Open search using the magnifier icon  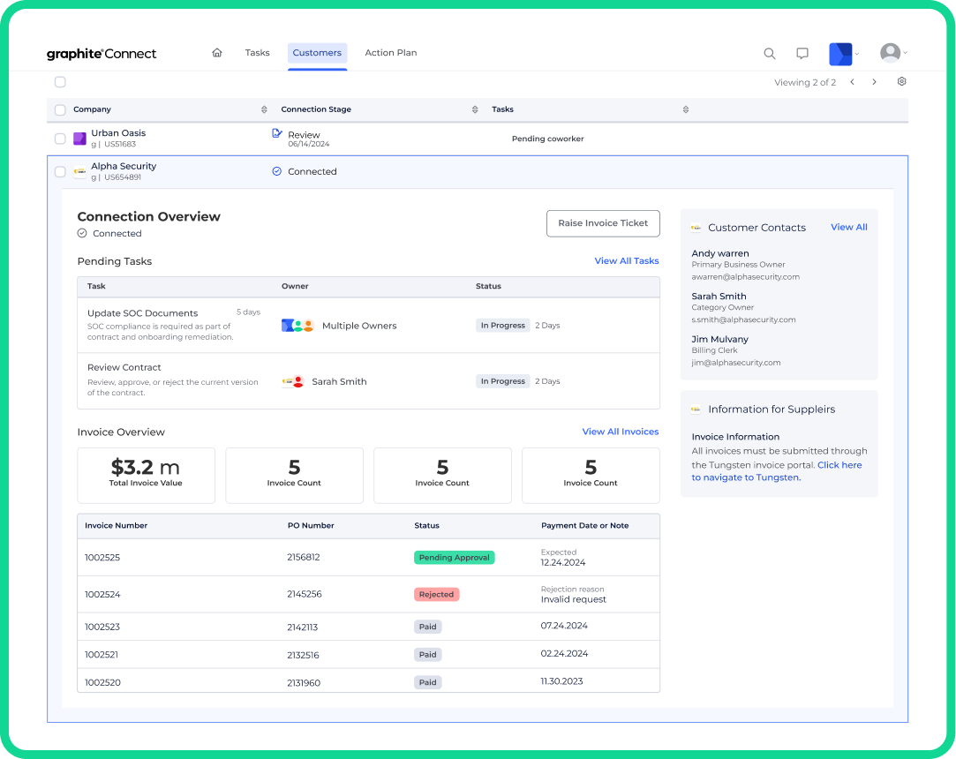[x=770, y=54]
